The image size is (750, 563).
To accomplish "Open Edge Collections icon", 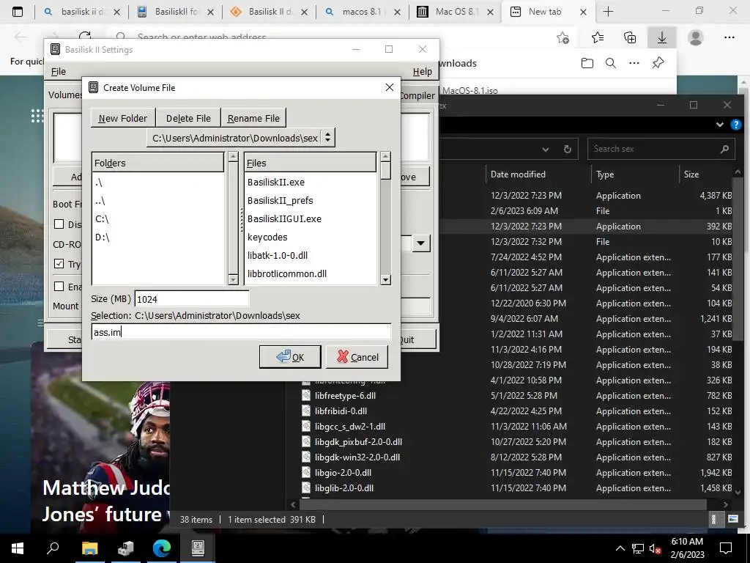I will pyautogui.click(x=630, y=37).
